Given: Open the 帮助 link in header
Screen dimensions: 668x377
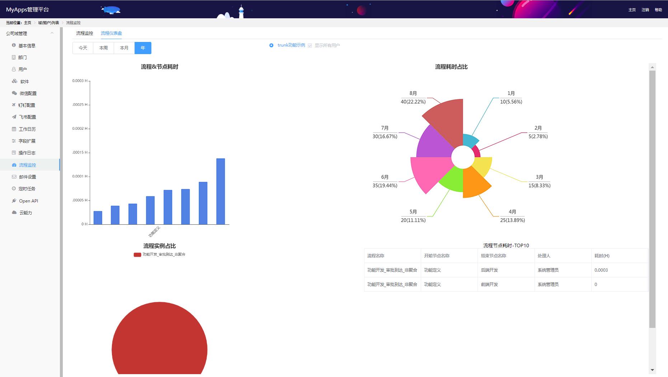Looking at the screenshot, I should (658, 10).
